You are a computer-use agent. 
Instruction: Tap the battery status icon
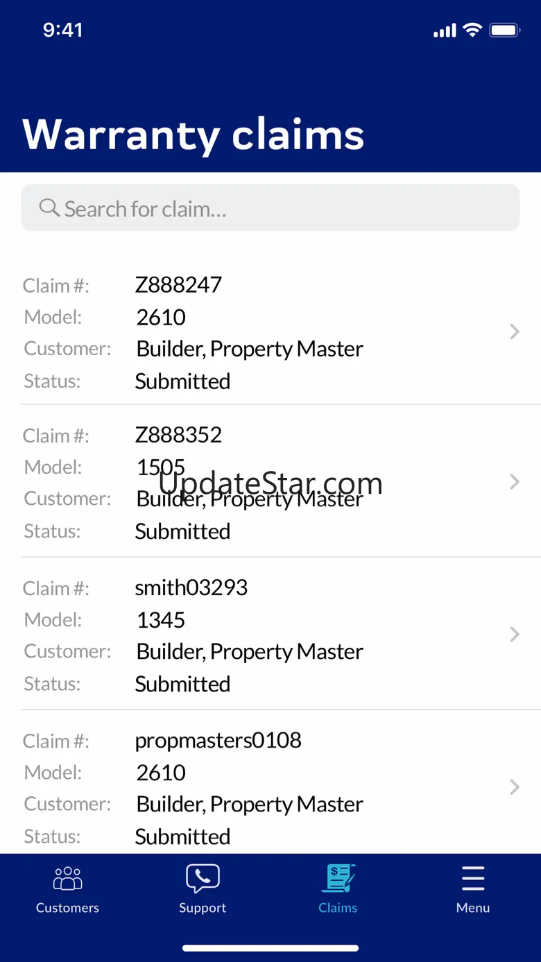click(504, 30)
